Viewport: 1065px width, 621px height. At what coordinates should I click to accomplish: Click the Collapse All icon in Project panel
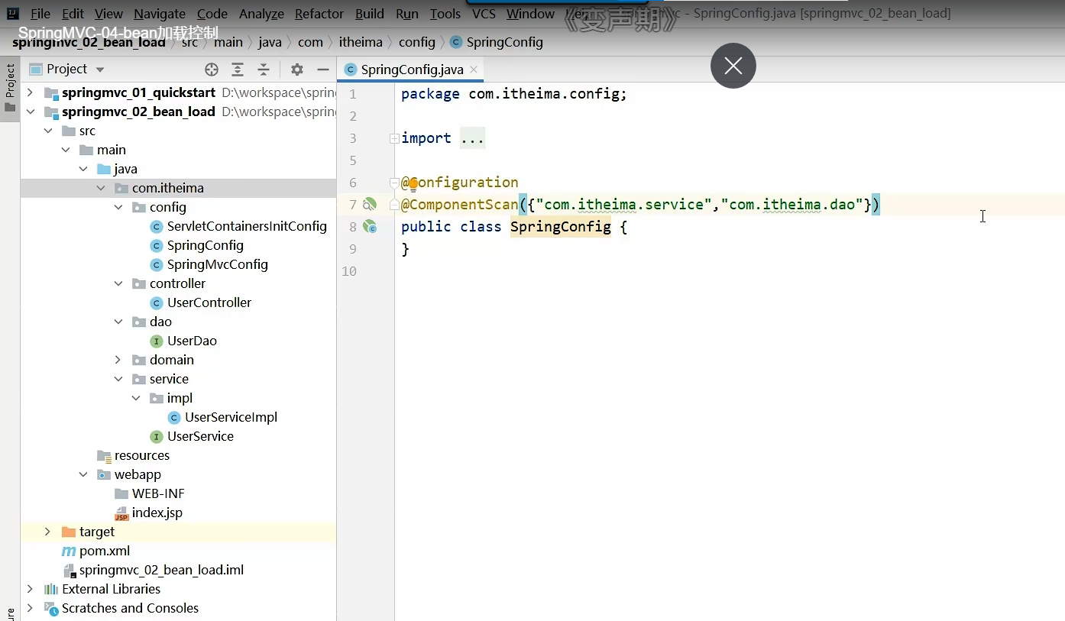click(x=264, y=70)
